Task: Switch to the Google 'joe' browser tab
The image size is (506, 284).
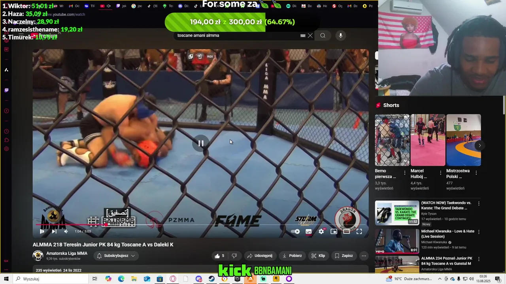Action: pyautogui.click(x=137, y=6)
